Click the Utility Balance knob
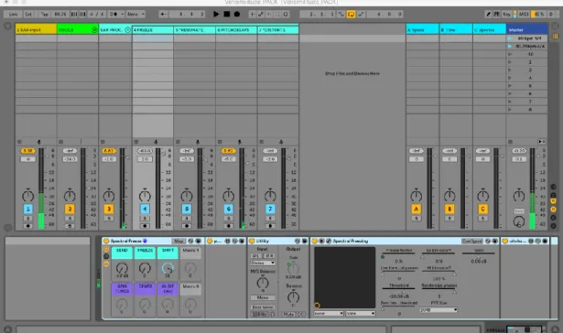The image size is (563, 333). (x=293, y=297)
